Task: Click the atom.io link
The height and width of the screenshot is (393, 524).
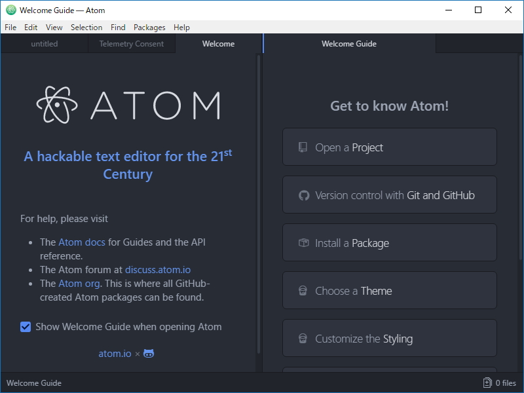Action: (x=115, y=353)
